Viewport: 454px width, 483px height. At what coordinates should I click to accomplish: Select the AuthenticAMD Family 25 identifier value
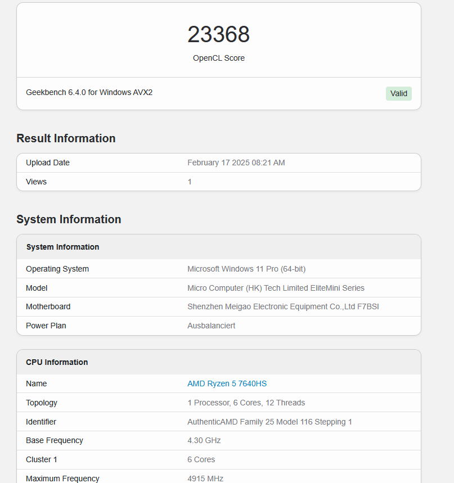(x=269, y=422)
